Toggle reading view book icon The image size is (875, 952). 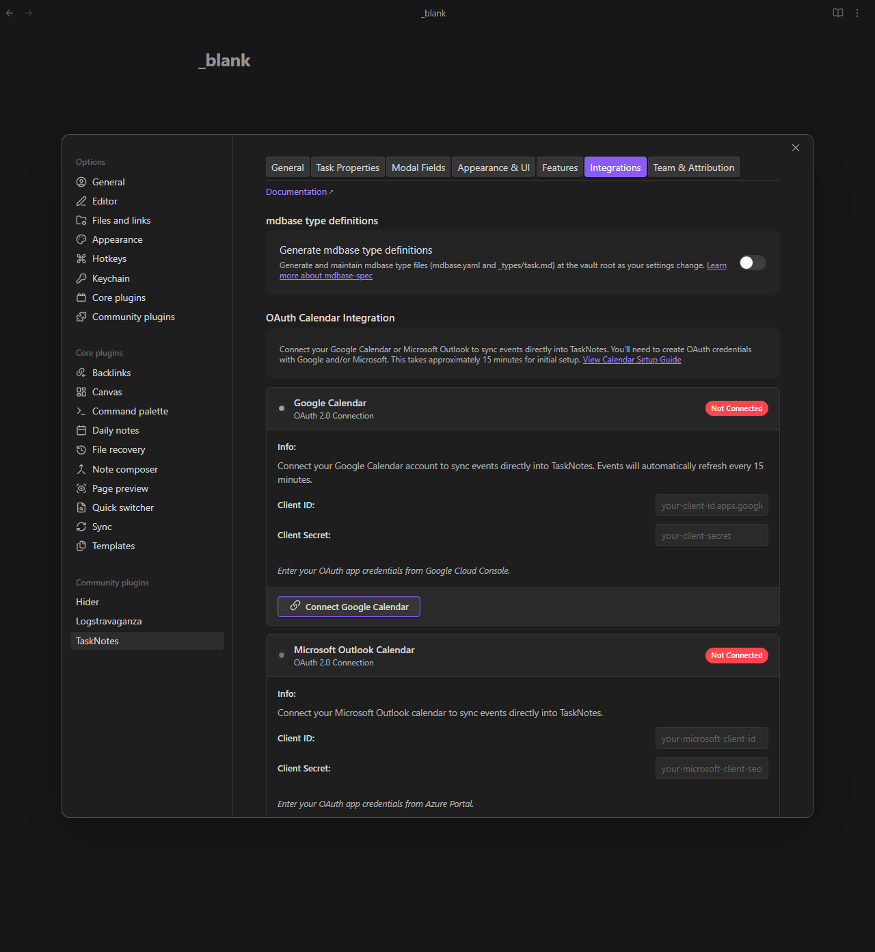(x=837, y=13)
